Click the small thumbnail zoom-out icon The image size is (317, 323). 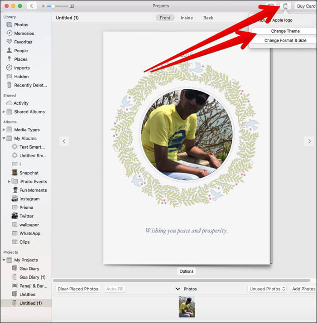[x=43, y=6]
